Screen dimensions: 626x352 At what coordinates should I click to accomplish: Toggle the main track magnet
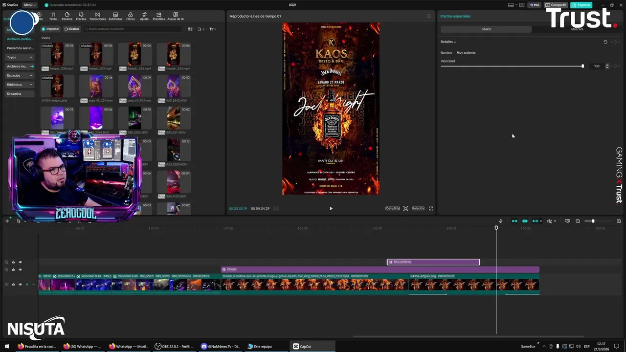pos(514,221)
